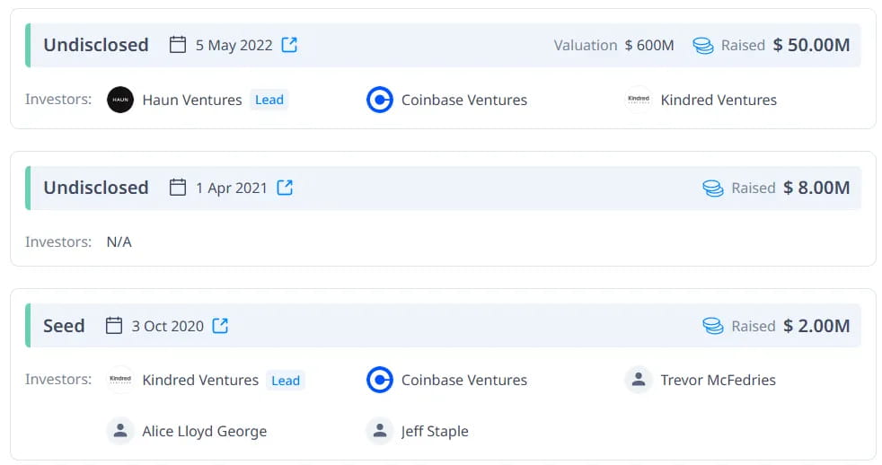Click the coins icon beside Raised $ 2.00M
The width and height of the screenshot is (882, 465).
coord(712,326)
